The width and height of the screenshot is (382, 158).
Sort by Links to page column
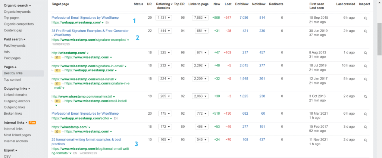tap(198, 4)
